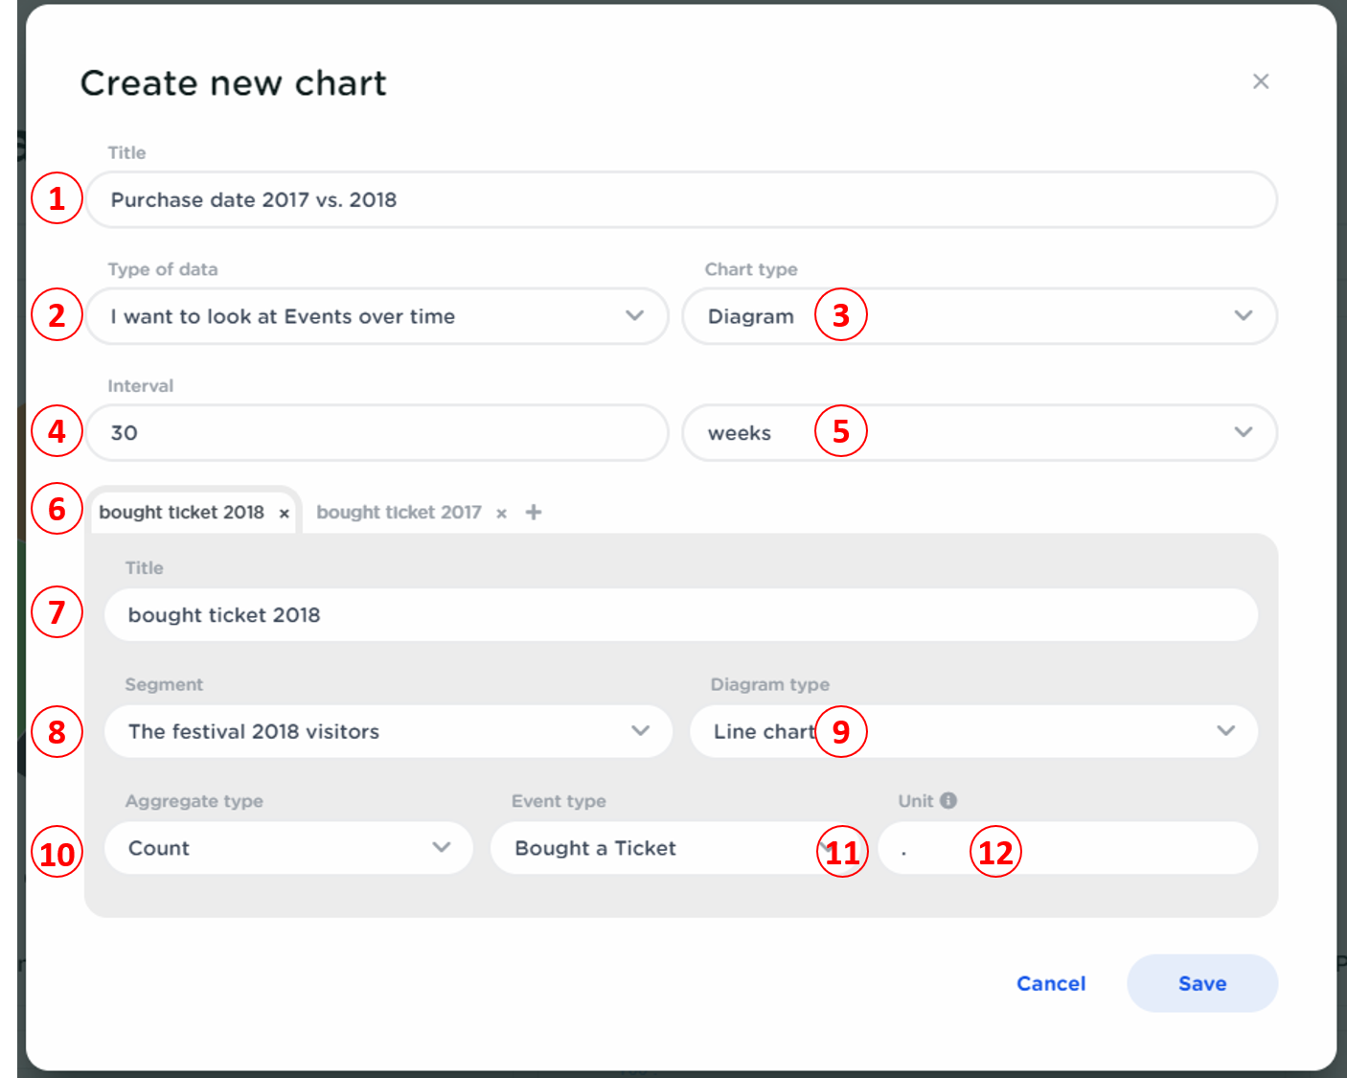1347x1078 pixels.
Task: Open the Diagram type dropdown
Action: (x=973, y=731)
